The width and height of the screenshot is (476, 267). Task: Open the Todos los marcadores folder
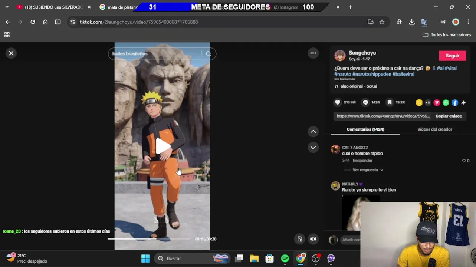pyautogui.click(x=447, y=34)
